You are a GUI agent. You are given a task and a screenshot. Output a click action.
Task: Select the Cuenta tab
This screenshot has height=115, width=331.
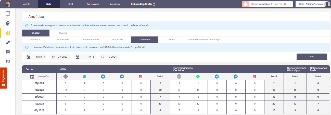click(63, 33)
